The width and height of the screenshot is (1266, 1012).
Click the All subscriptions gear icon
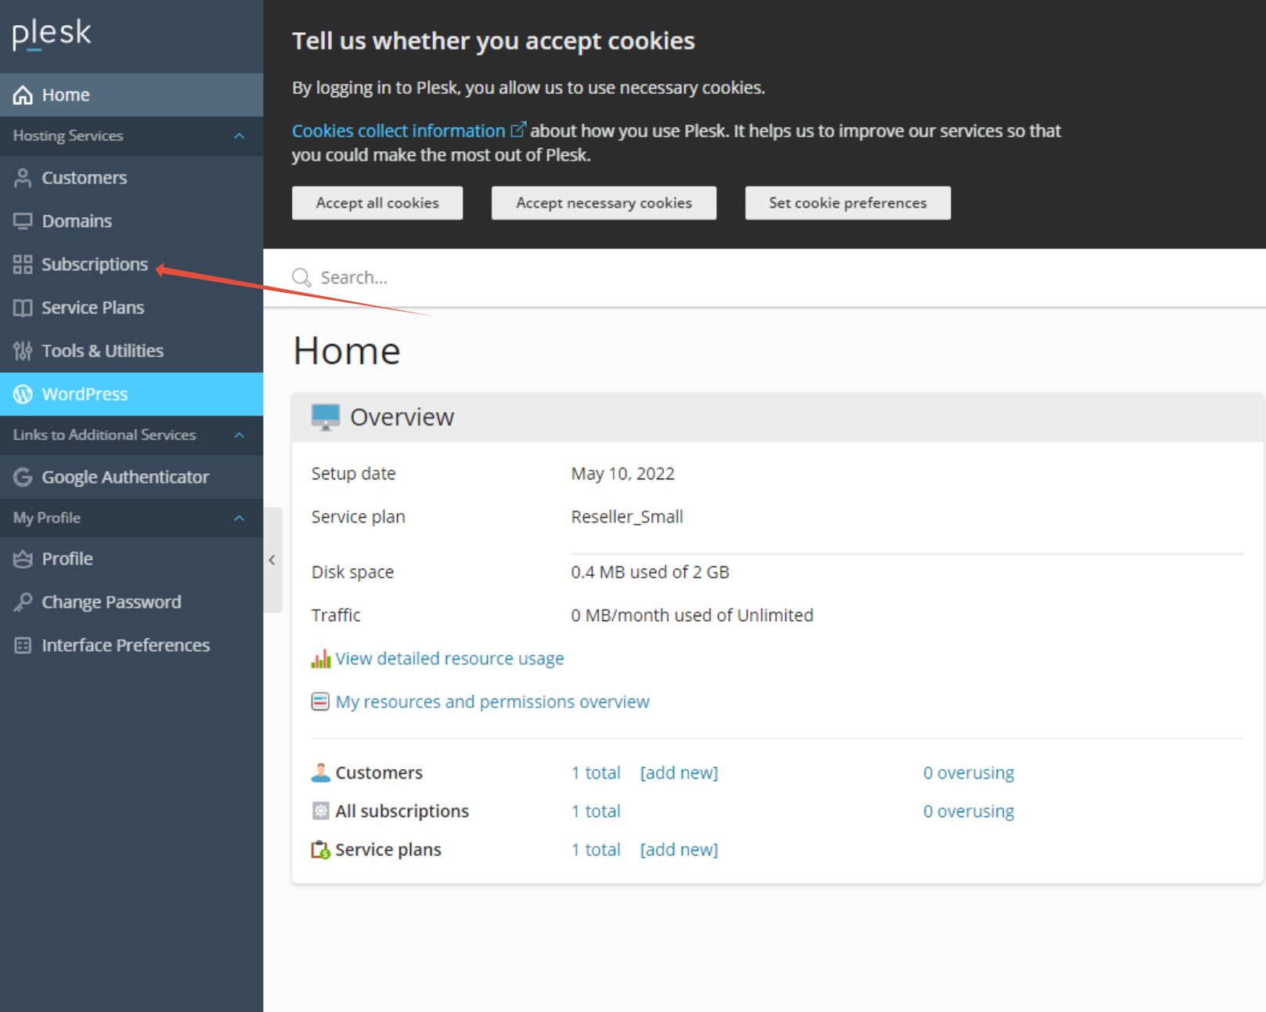click(x=321, y=811)
